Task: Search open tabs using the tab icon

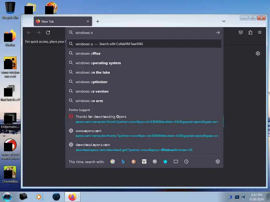Action: [x=176, y=162]
